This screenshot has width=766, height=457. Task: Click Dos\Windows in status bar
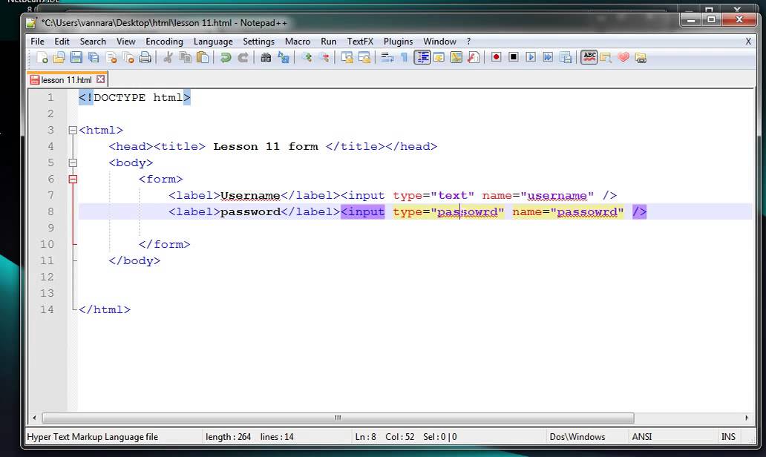click(577, 437)
